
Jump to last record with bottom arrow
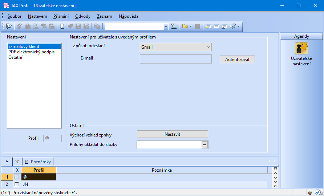point(275,182)
